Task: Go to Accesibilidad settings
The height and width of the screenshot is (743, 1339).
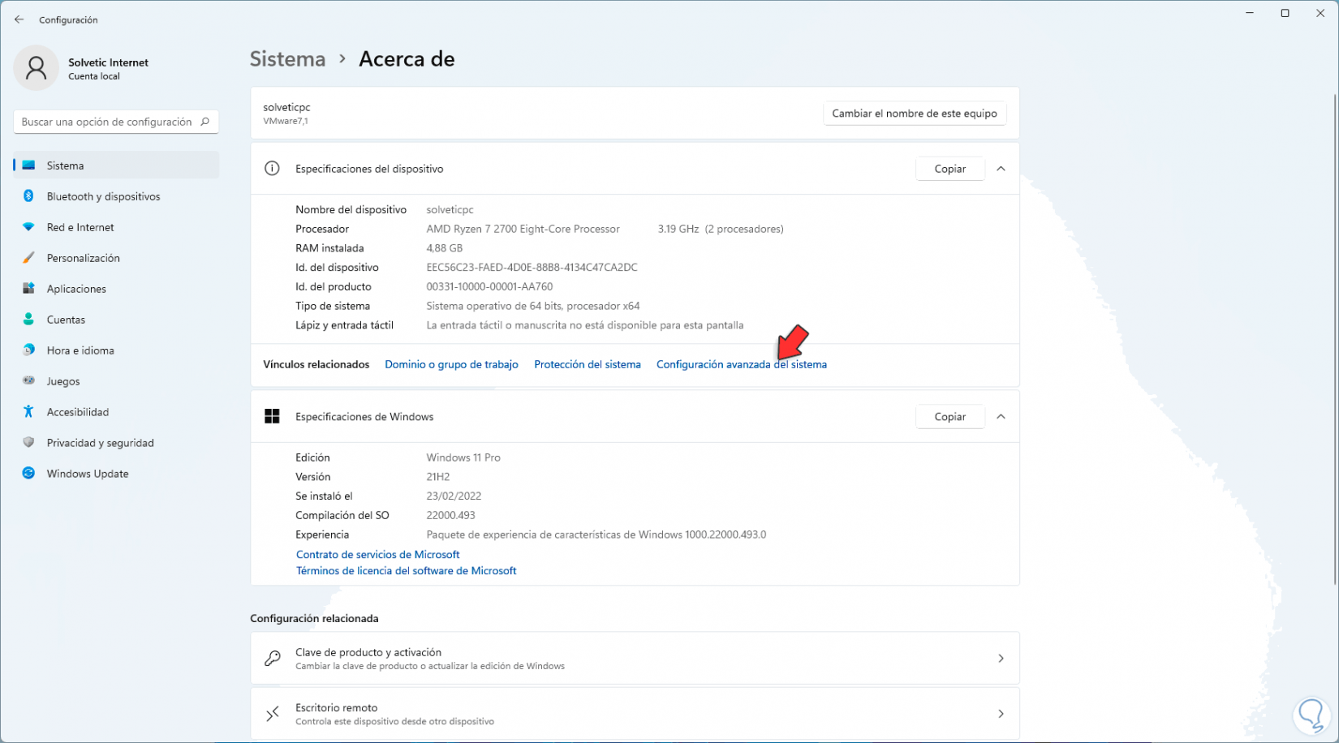Action: tap(116, 412)
